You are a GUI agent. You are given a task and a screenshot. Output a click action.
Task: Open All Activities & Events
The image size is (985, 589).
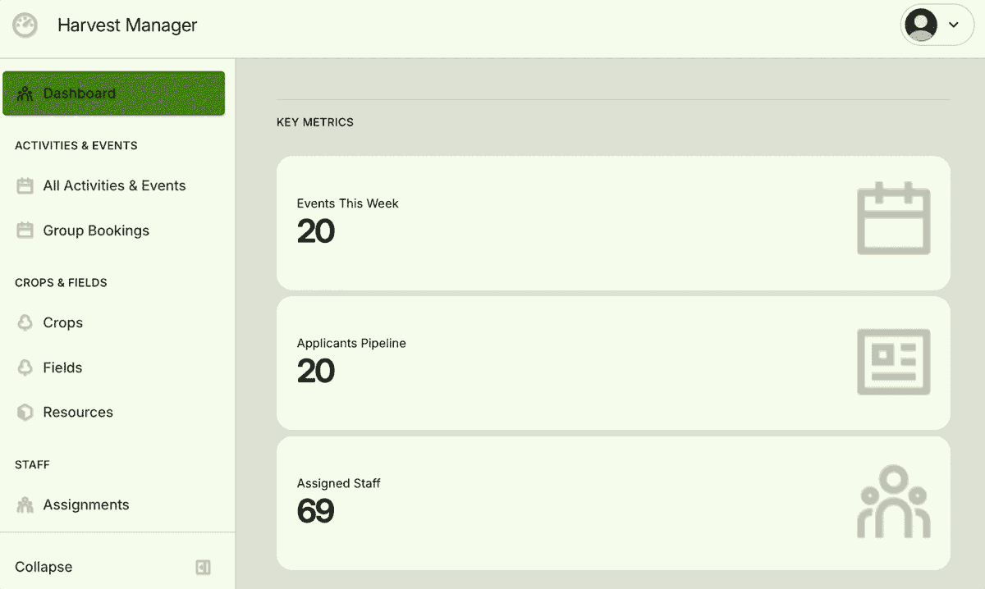(113, 185)
